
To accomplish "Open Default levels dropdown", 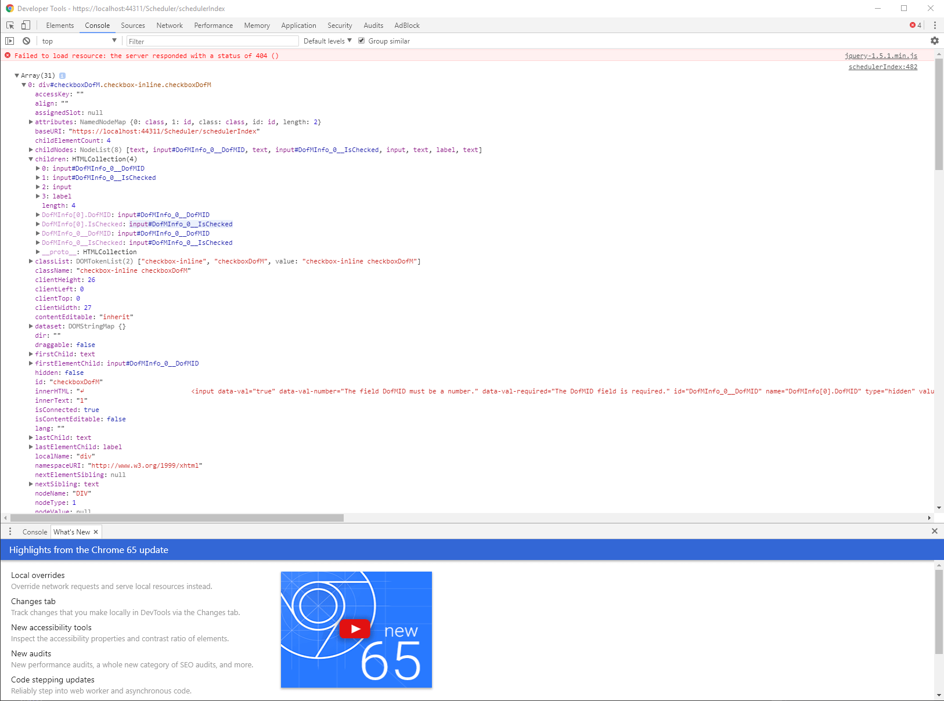I will [327, 41].
